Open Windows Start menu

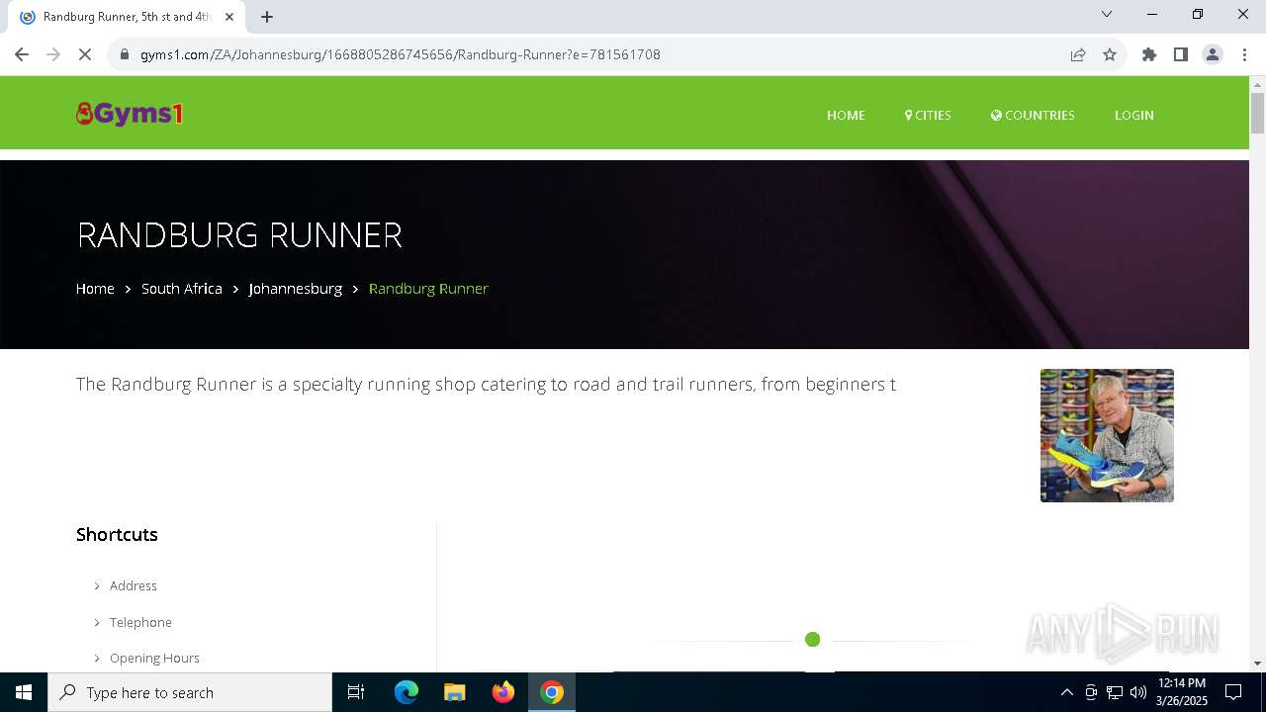(24, 692)
